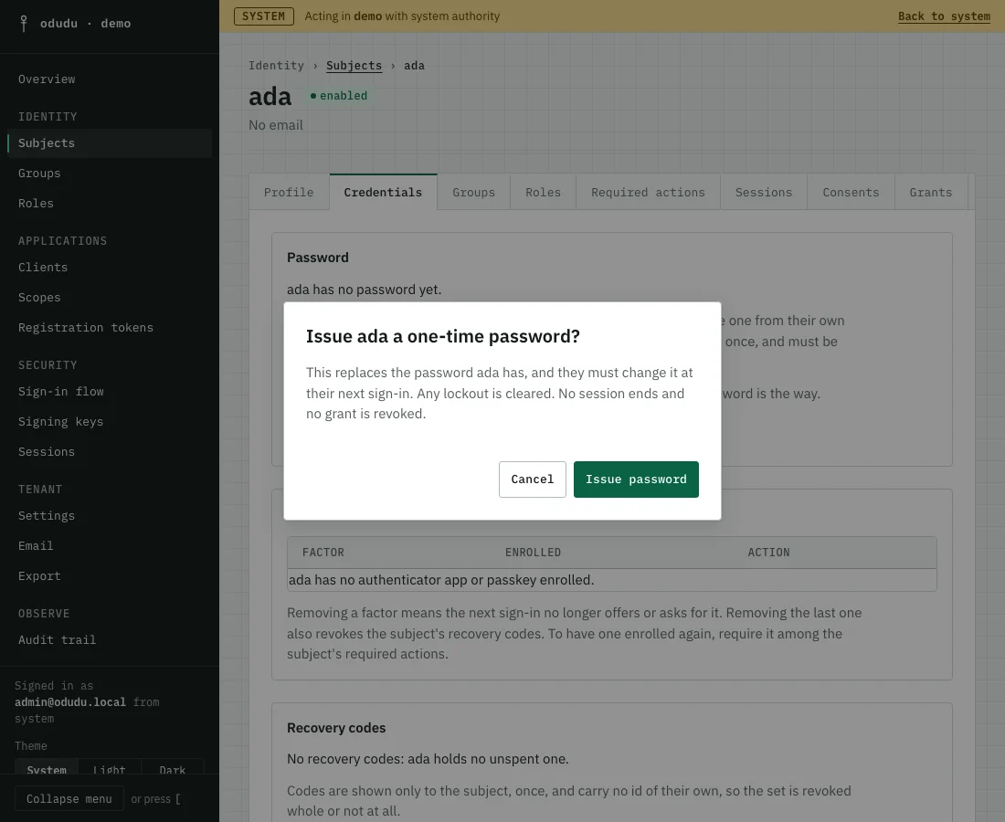Select the Credentials tab
Image resolution: width=1005 pixels, height=822 pixels.
[384, 192]
